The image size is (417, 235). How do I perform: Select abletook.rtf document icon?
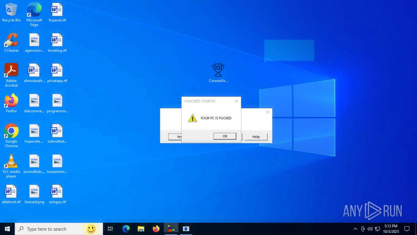pyautogui.click(x=11, y=194)
